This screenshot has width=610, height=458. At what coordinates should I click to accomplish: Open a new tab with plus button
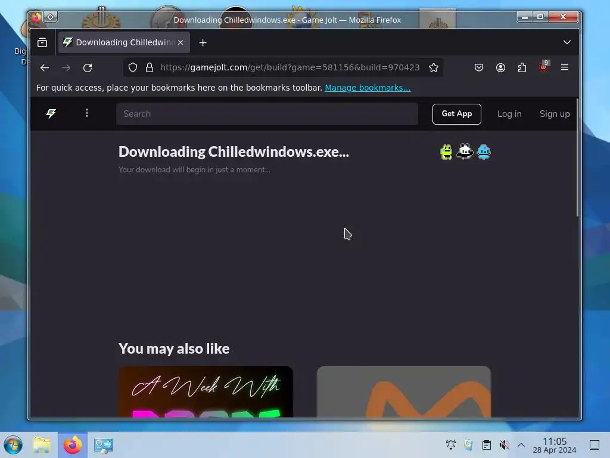203,43
